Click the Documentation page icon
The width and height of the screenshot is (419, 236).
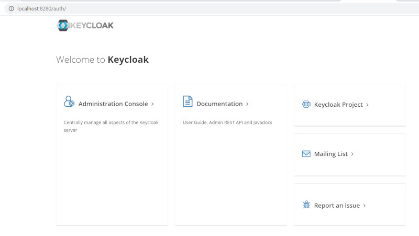click(x=188, y=102)
